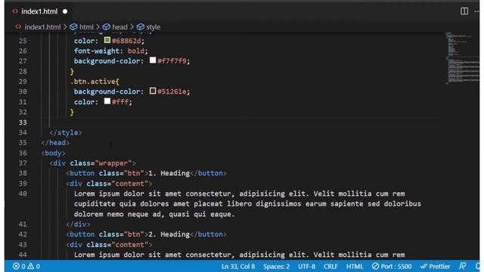Open the Split Editor Right icon
Screen dimensions: 484x272
pyautogui.click(x=464, y=11)
